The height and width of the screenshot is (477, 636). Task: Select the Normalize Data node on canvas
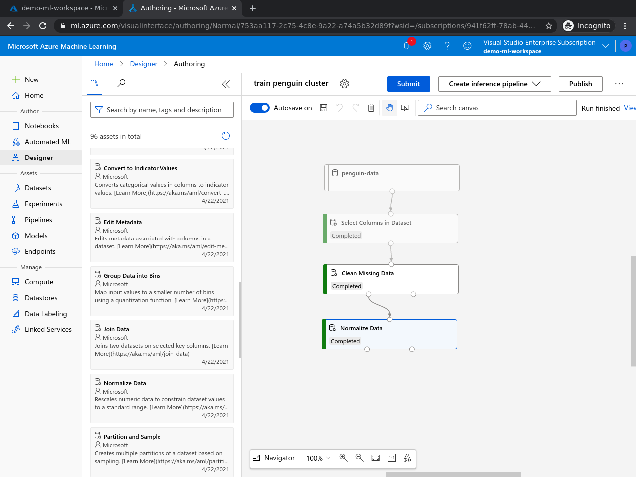[390, 334]
